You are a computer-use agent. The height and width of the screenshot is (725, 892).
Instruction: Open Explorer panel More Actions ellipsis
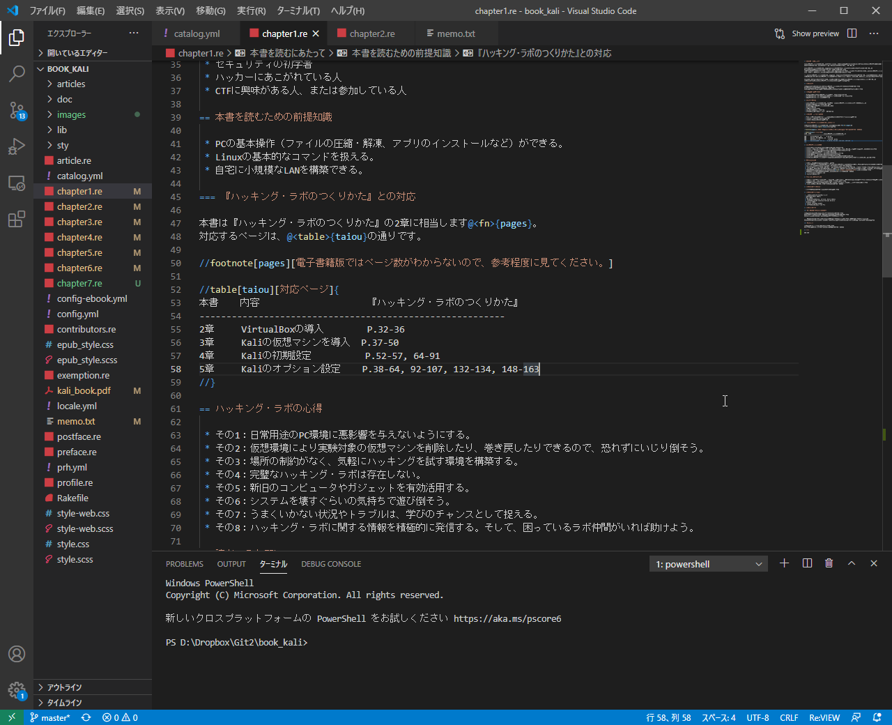click(134, 33)
